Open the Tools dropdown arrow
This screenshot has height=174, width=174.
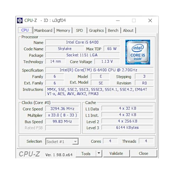99,153
